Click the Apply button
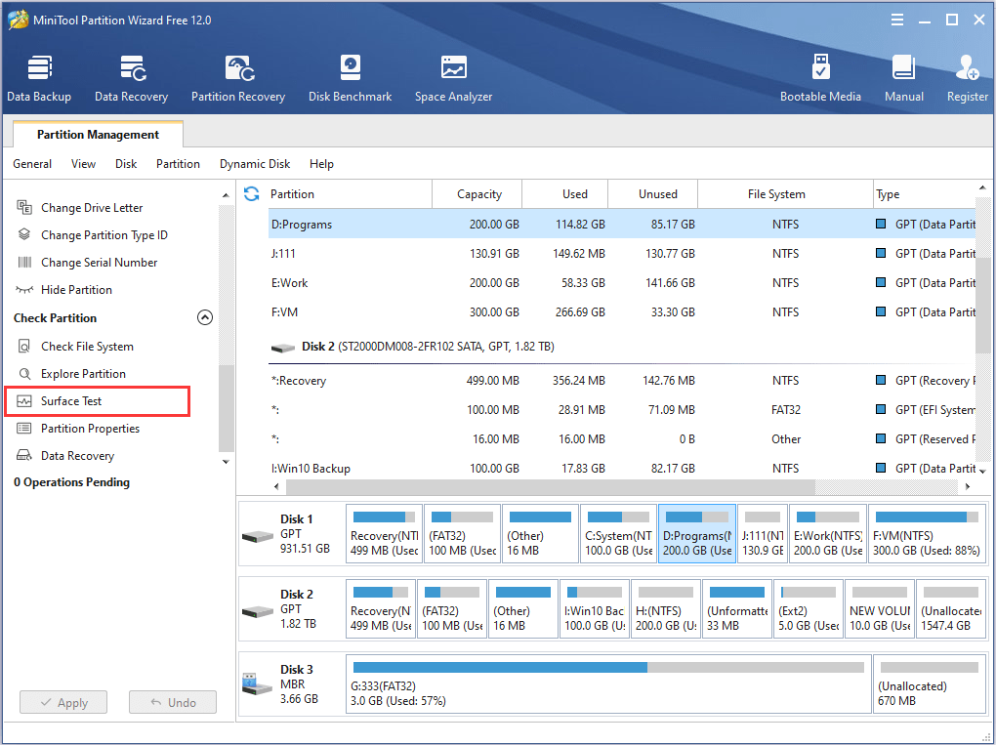This screenshot has width=996, height=745. [62, 701]
